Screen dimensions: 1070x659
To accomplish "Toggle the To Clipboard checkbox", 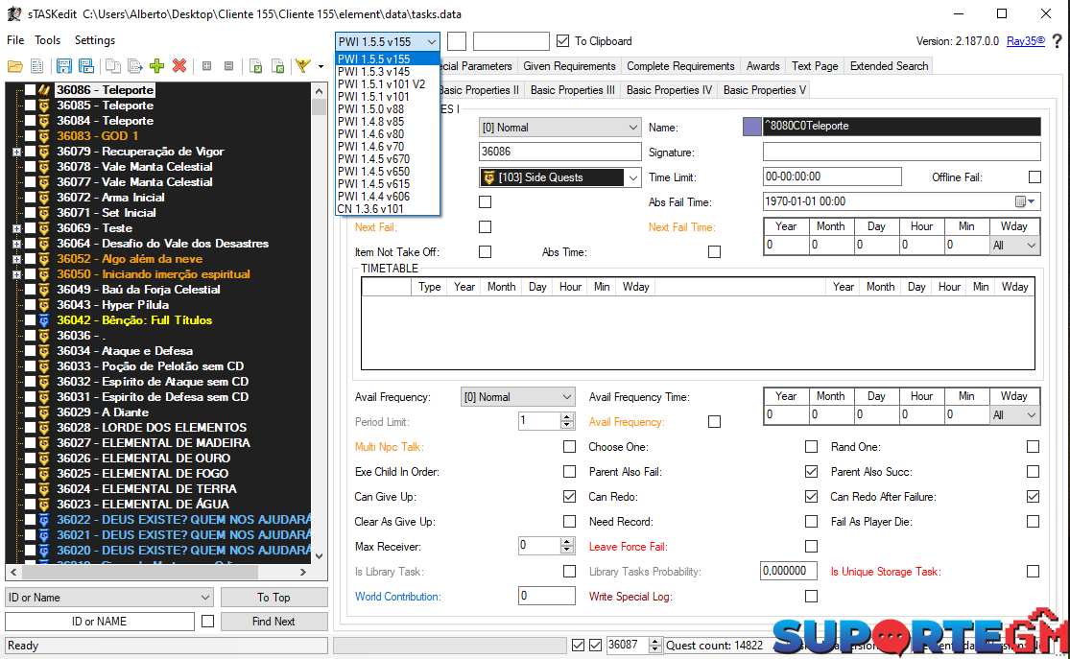I will pyautogui.click(x=562, y=41).
